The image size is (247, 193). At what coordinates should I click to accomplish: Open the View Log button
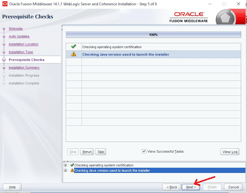(x=230, y=152)
